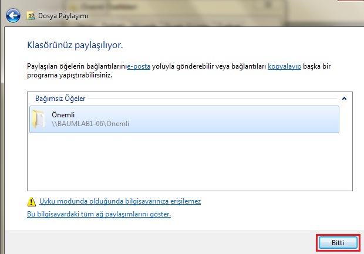Click the Dosya Paylaşımı users icon
The image size is (364, 254).
click(31, 16)
